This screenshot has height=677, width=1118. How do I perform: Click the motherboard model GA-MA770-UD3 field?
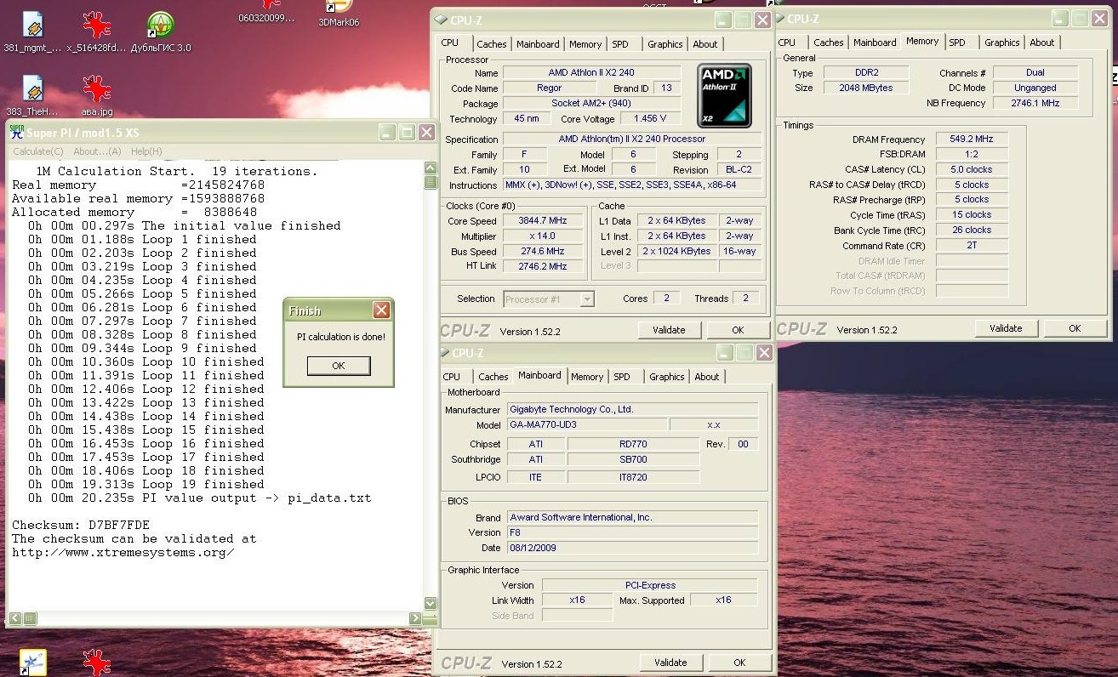587,424
